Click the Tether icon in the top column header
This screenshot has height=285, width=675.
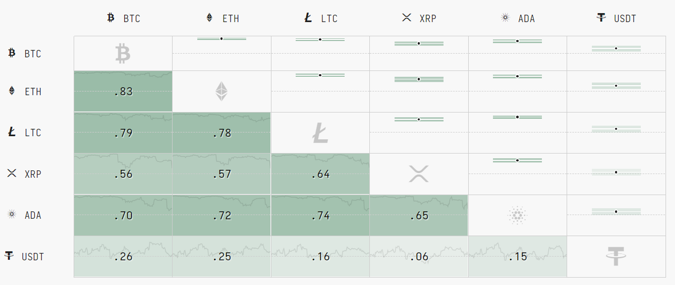click(601, 18)
